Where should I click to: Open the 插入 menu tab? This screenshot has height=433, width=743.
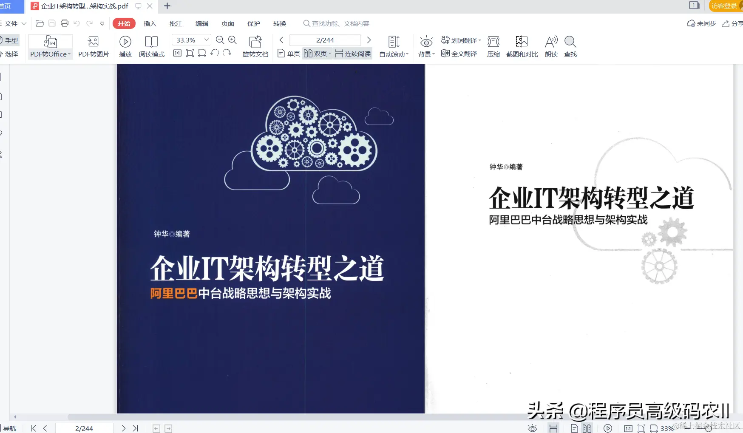pos(150,23)
